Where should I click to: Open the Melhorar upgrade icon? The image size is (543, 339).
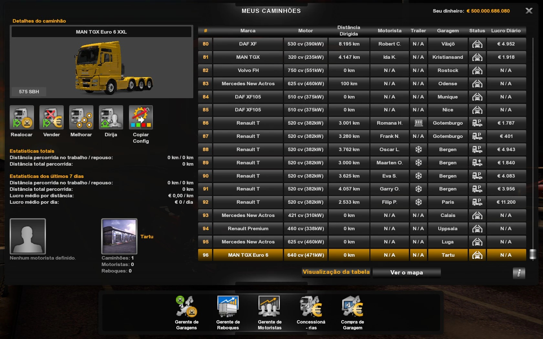tap(81, 118)
